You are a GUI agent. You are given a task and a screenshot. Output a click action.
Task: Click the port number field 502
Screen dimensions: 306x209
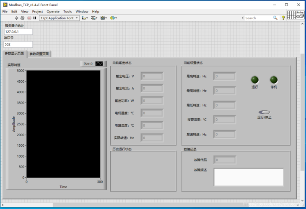18,44
